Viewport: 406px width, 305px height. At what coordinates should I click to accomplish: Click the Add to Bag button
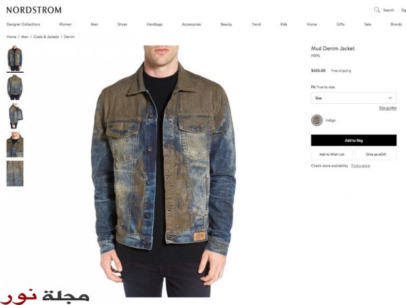[354, 140]
